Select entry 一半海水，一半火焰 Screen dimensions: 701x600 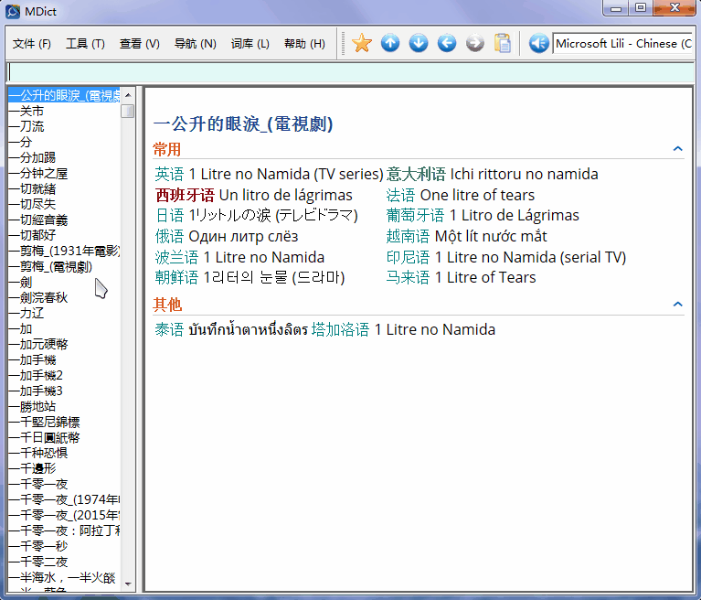point(62,577)
